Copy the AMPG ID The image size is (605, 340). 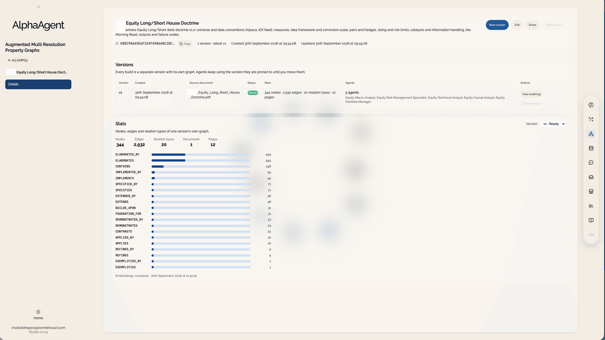185,44
